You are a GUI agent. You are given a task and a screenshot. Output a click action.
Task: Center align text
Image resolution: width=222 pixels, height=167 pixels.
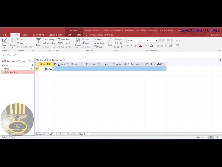pos(162,46)
